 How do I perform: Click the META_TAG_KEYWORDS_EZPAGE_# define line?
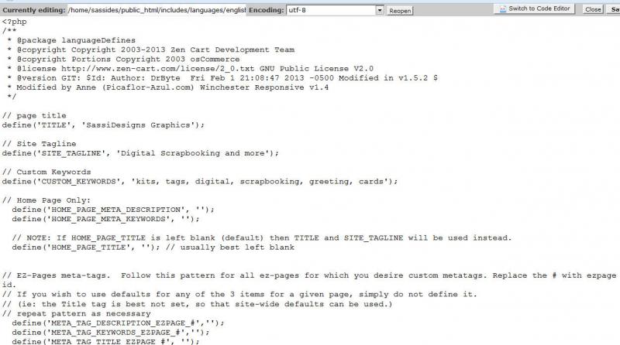111,333
